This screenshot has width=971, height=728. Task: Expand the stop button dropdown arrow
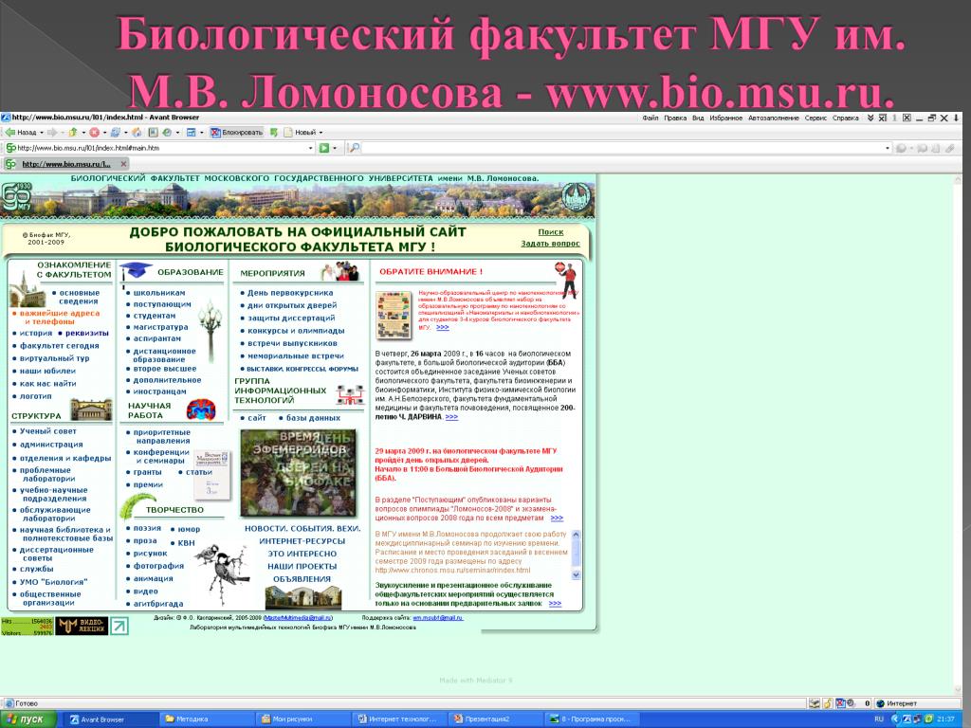click(x=104, y=133)
